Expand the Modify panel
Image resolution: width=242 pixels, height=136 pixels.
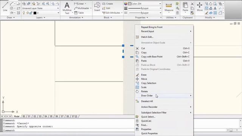(210, 17)
